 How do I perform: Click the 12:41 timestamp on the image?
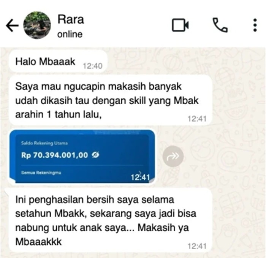point(140,177)
